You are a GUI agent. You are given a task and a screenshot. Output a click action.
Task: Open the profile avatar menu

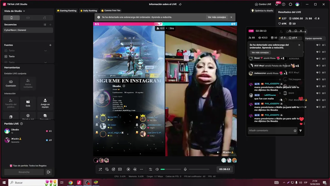tap(298, 4)
